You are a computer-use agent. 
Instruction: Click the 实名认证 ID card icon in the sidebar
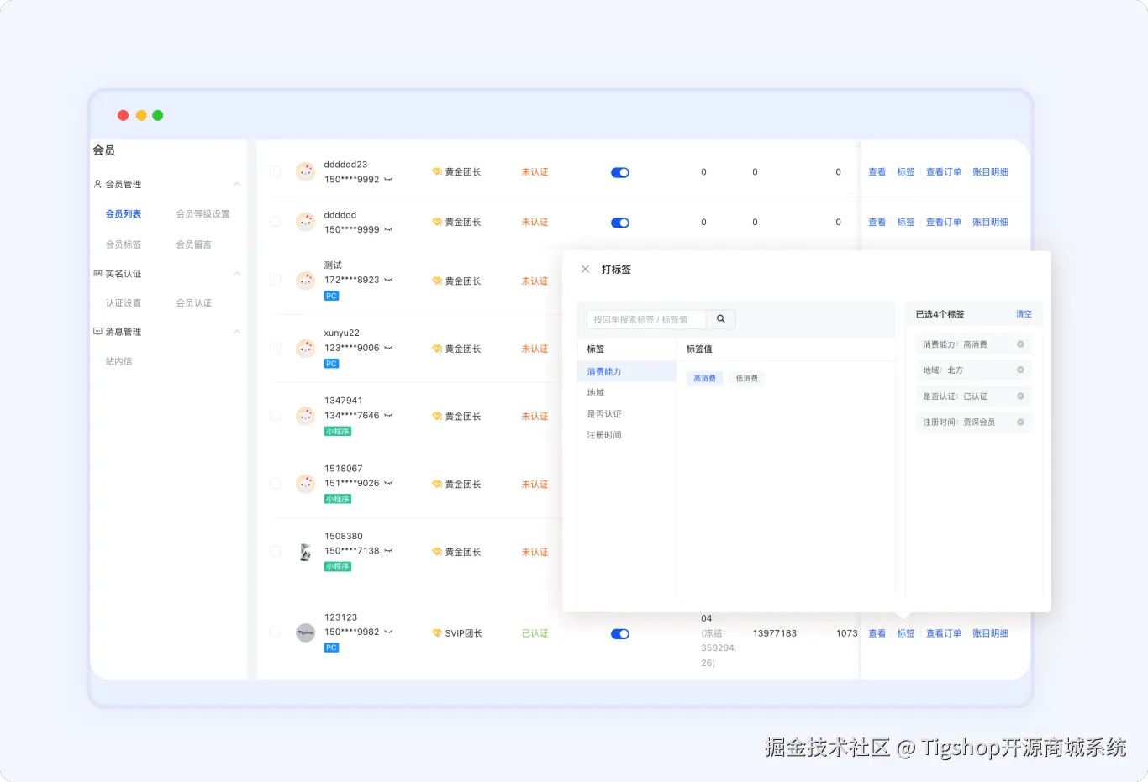[97, 274]
